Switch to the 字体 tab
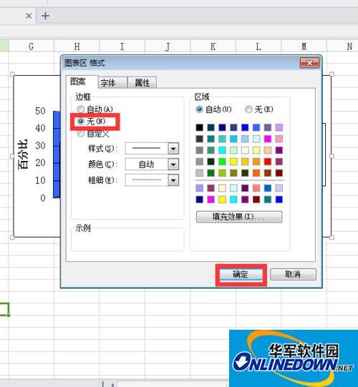The height and width of the screenshot is (387, 358). (112, 83)
